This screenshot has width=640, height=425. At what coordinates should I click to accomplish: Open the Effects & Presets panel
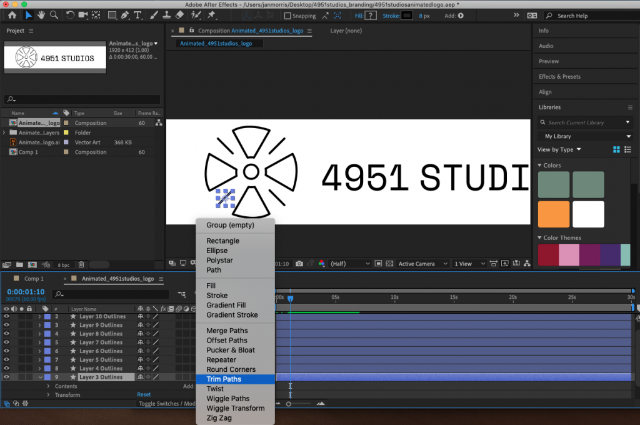coord(559,77)
